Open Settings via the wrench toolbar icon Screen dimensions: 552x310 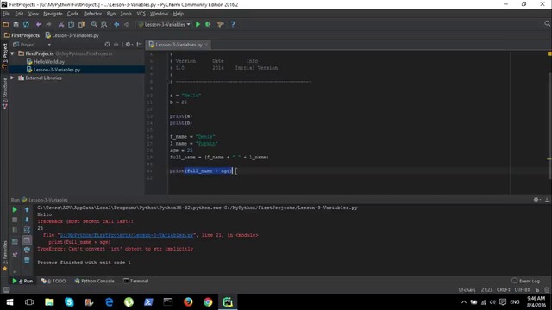[221, 24]
